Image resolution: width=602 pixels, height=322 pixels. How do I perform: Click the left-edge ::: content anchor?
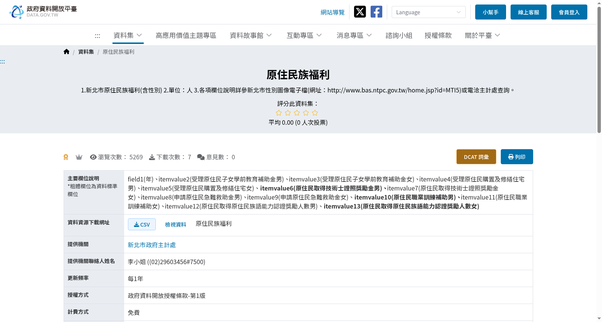tap(3, 62)
